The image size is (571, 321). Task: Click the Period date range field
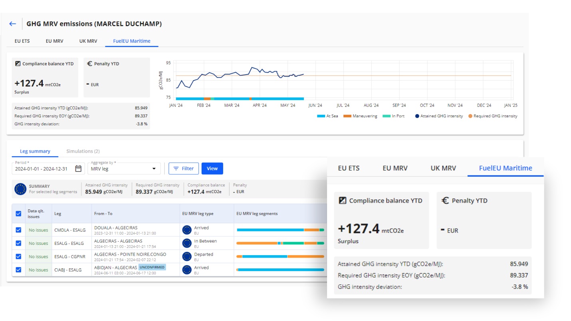tap(48, 169)
